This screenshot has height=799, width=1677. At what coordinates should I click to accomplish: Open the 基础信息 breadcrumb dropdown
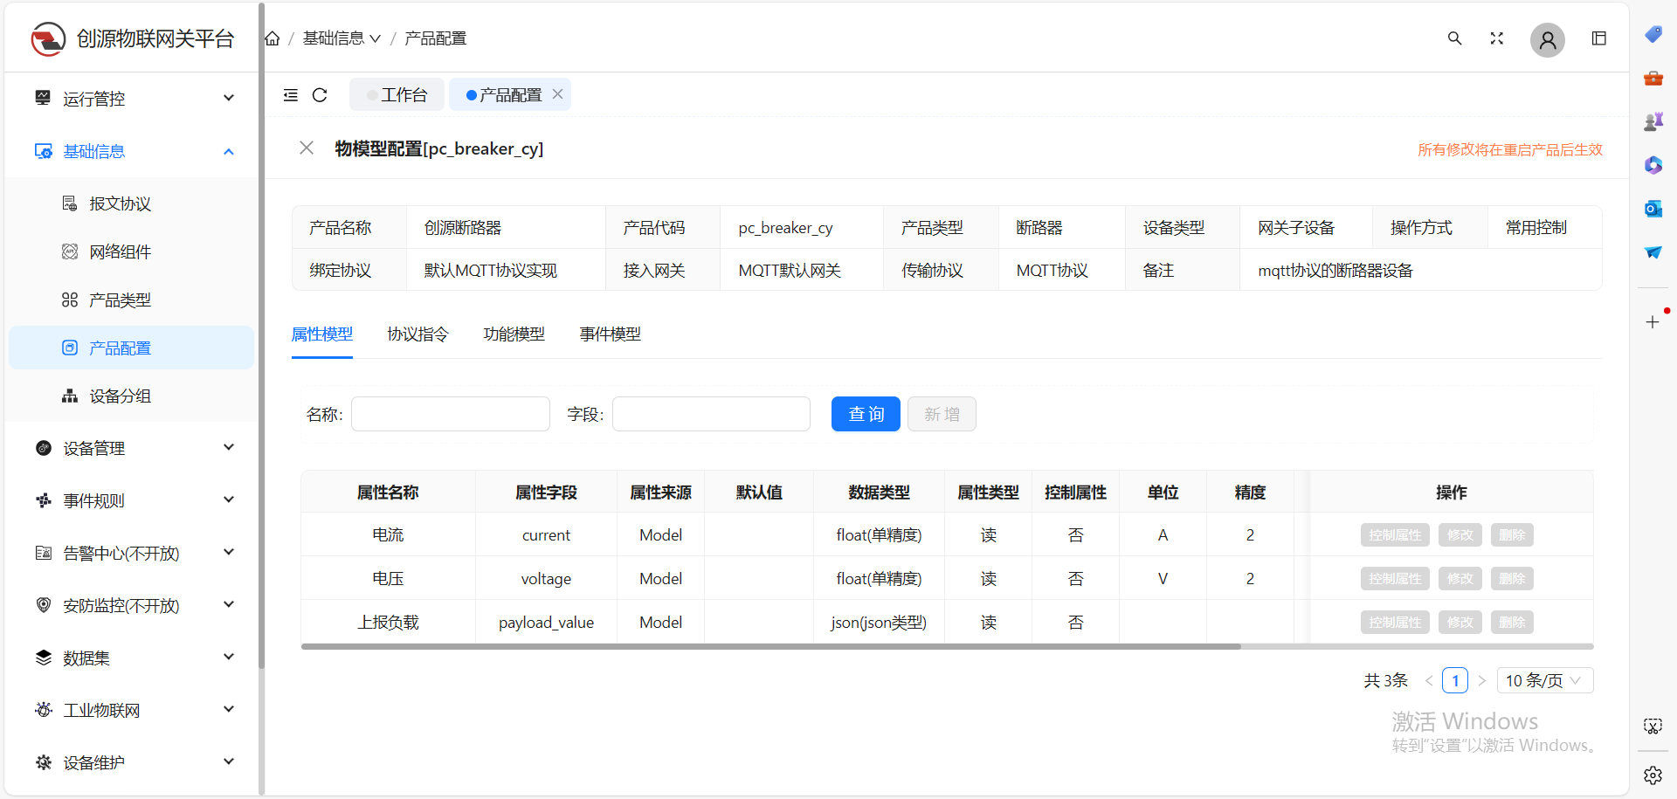tap(342, 38)
